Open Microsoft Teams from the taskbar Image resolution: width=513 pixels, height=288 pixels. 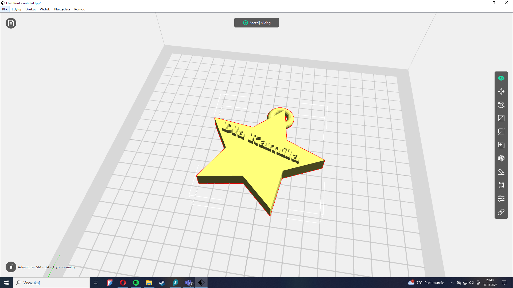click(189, 283)
